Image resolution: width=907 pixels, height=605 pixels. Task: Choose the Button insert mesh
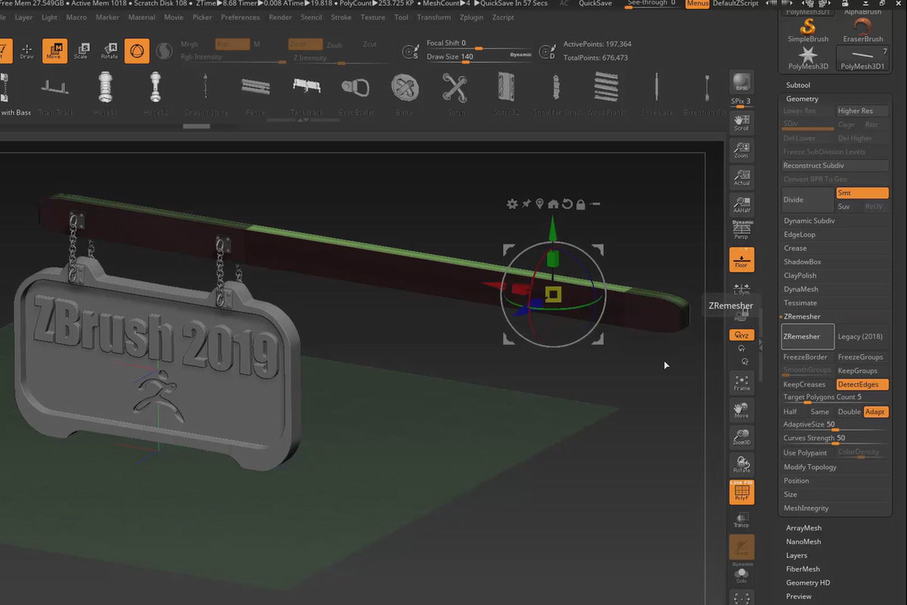click(x=405, y=94)
